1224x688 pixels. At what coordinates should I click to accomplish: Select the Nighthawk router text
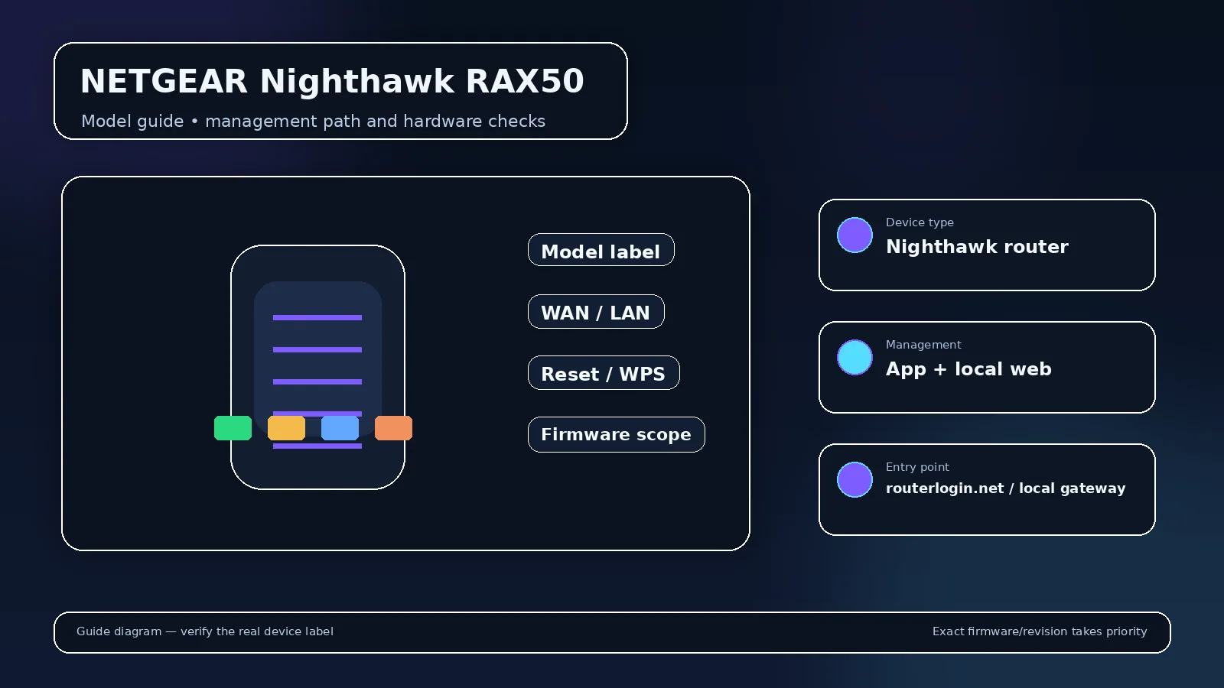[977, 247]
